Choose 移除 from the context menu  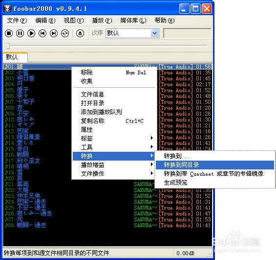point(114,72)
